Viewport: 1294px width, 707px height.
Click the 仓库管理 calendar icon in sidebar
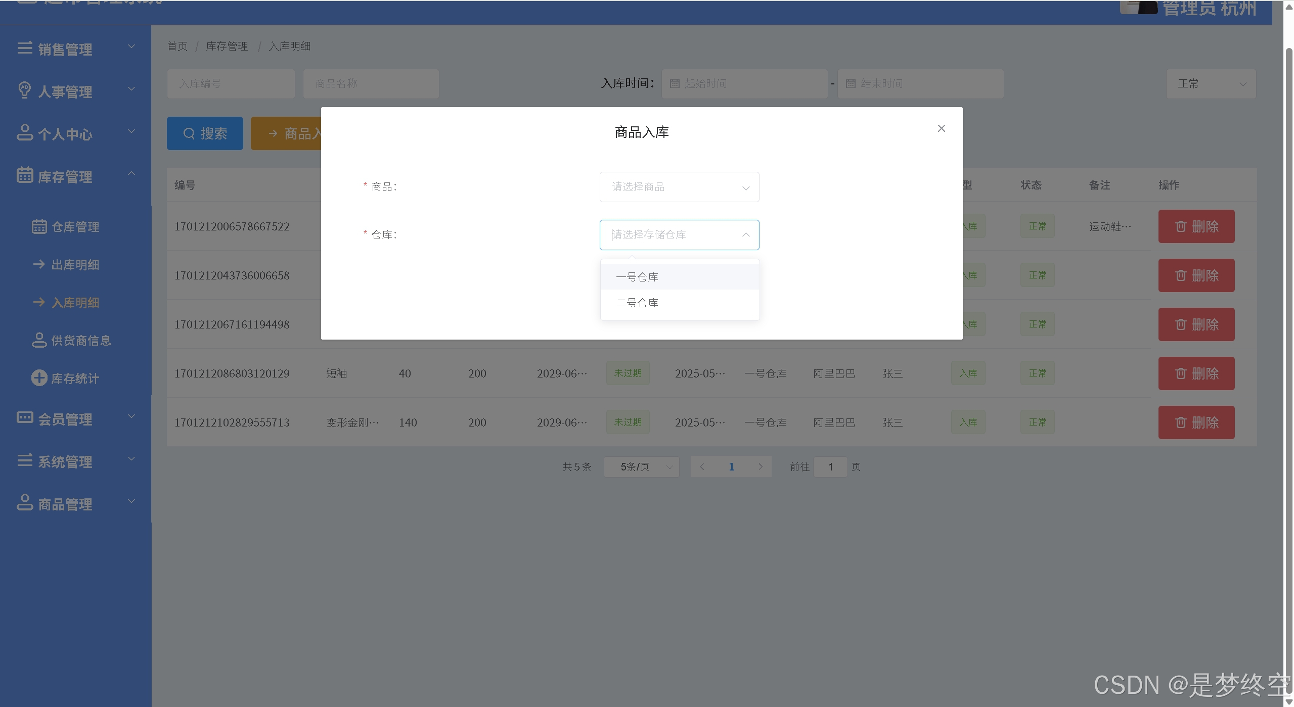tap(39, 226)
